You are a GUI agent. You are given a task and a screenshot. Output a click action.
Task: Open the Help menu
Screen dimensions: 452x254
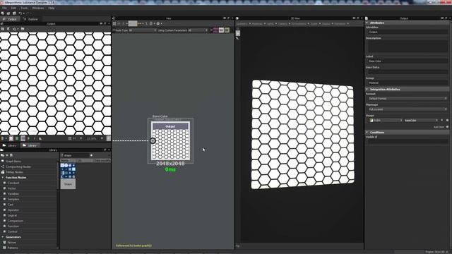coord(52,8)
